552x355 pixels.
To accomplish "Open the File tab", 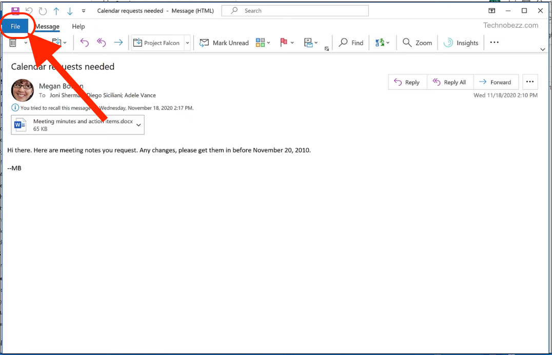I will coord(15,26).
